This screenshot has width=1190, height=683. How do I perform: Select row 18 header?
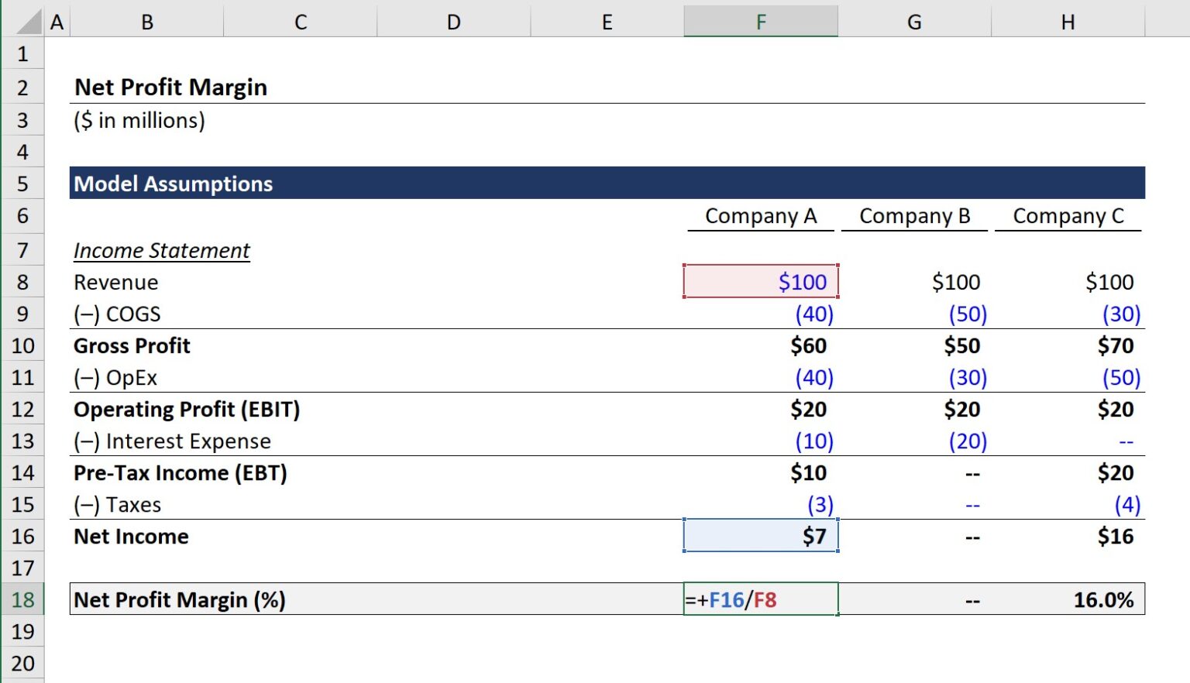(x=23, y=599)
